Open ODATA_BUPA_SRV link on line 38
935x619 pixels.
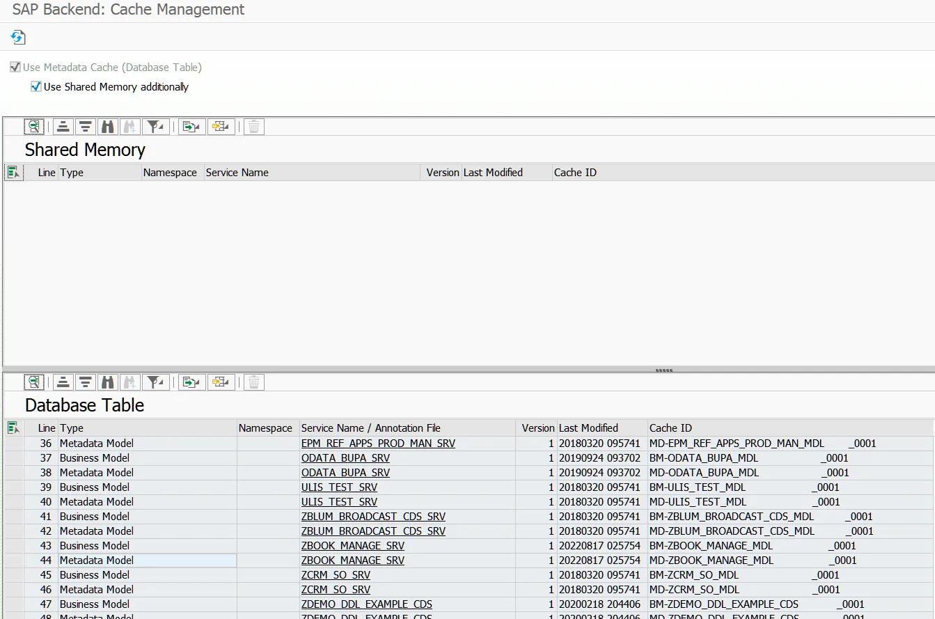(345, 473)
